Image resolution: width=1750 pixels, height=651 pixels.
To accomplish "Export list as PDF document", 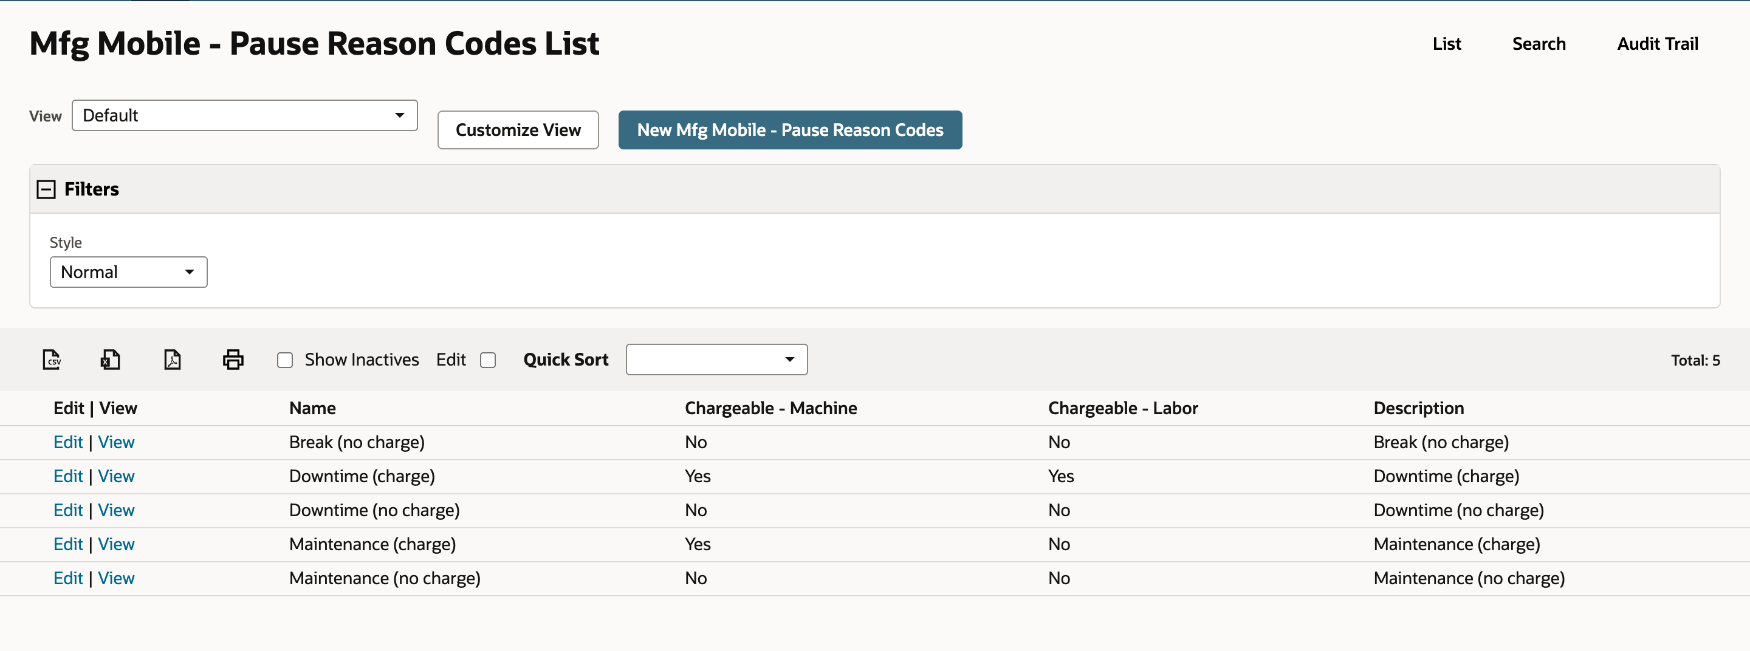I will (173, 359).
